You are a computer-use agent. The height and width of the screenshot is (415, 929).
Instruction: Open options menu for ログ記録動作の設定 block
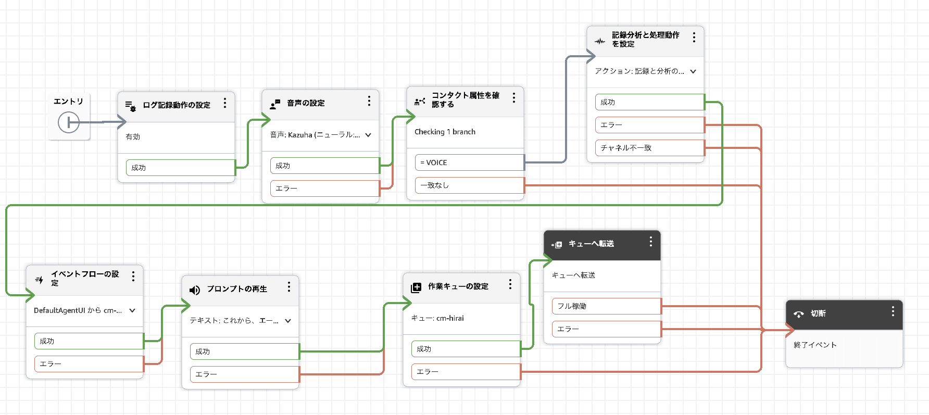coord(225,103)
